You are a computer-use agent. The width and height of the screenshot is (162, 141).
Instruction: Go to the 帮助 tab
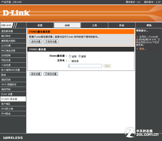pyautogui.click(x=149, y=25)
